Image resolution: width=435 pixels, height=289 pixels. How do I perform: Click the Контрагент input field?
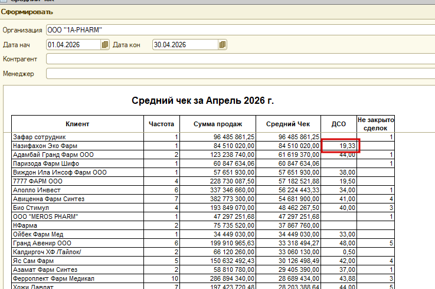240,59
